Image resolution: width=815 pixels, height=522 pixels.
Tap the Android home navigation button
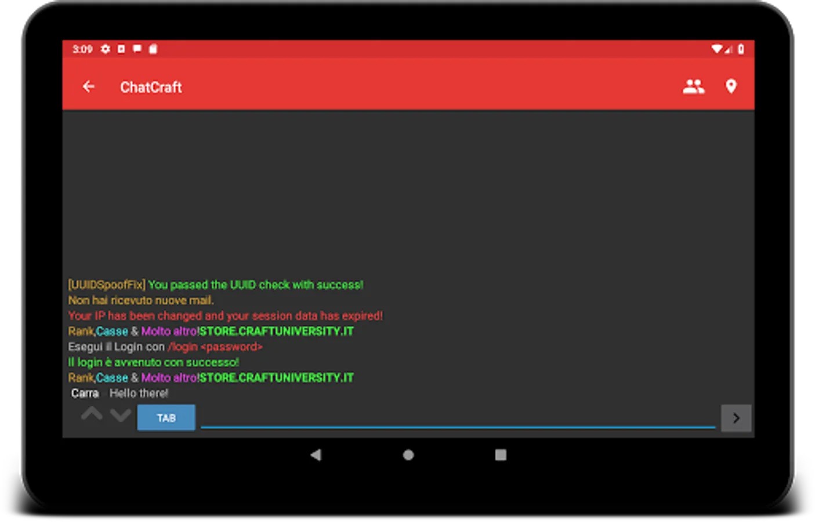click(x=408, y=455)
